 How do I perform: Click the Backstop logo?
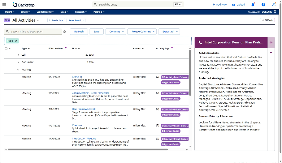tap(24, 5)
